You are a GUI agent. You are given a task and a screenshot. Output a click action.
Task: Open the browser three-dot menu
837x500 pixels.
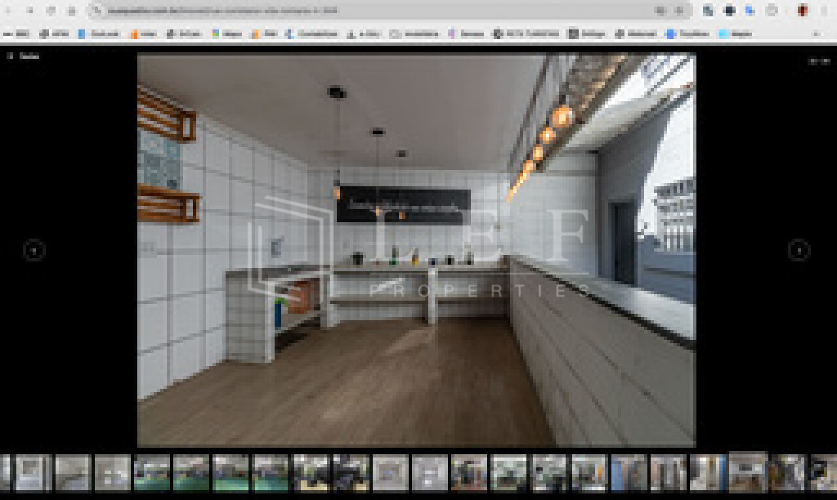(824, 10)
